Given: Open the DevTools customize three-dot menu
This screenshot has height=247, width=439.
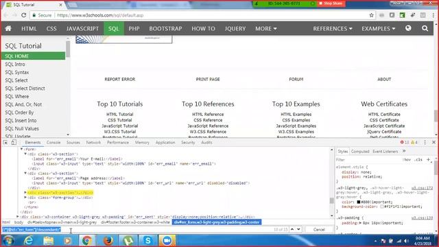Looking at the screenshot, I should tap(425, 142).
